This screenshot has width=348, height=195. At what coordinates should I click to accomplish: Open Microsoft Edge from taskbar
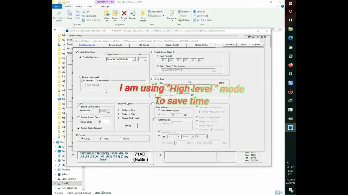point(290,38)
